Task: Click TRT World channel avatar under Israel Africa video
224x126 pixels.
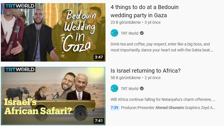Action: click(x=115, y=88)
